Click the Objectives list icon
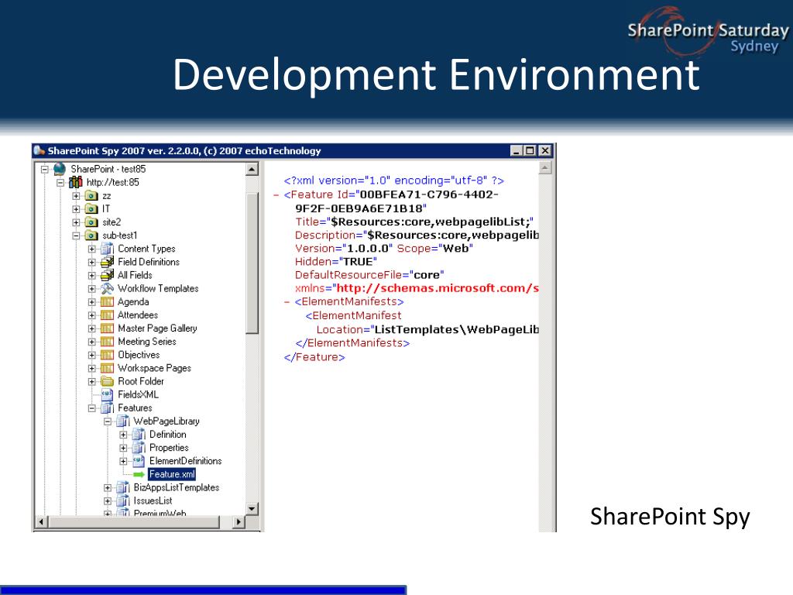The height and width of the screenshot is (595, 793). click(x=107, y=355)
